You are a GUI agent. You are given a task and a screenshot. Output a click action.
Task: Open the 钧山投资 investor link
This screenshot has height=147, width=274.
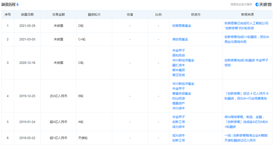pos(178,98)
